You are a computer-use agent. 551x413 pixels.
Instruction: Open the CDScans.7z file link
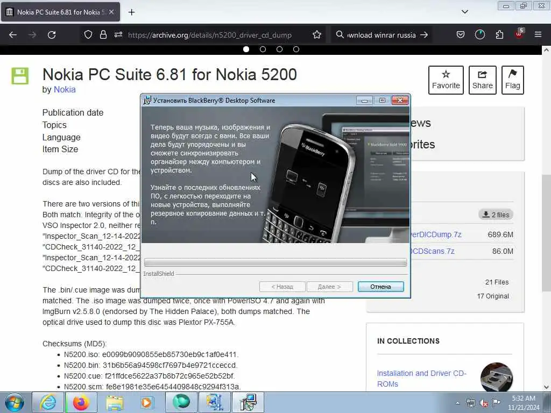pos(433,252)
